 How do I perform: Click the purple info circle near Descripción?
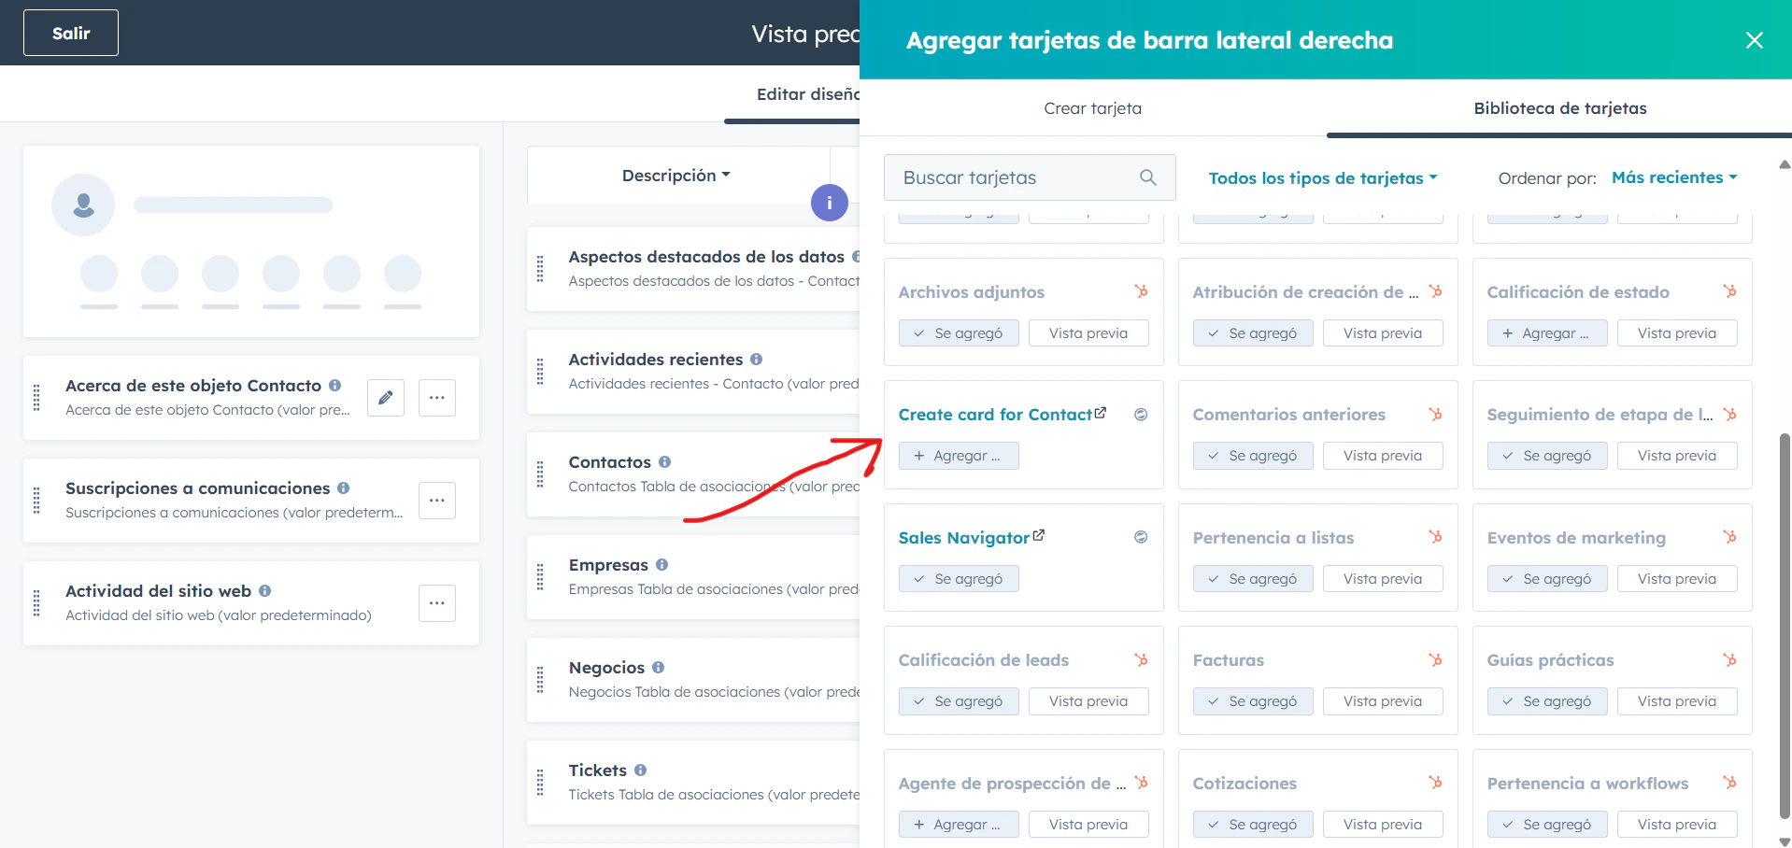pos(829,202)
